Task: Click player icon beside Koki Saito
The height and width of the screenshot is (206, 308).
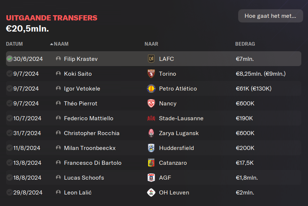Action: coord(58,73)
